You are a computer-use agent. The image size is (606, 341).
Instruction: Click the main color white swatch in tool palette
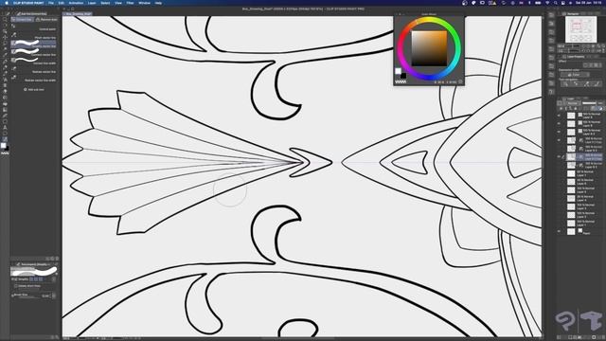tap(4, 145)
